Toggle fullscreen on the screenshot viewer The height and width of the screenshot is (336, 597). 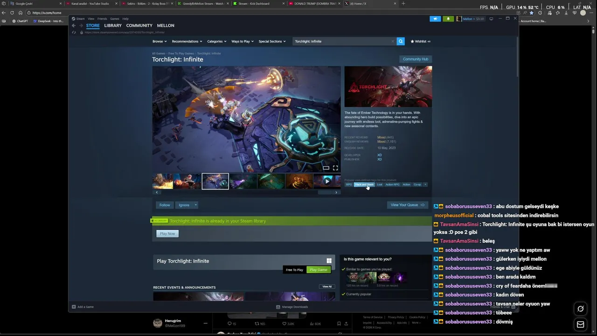[x=335, y=168]
